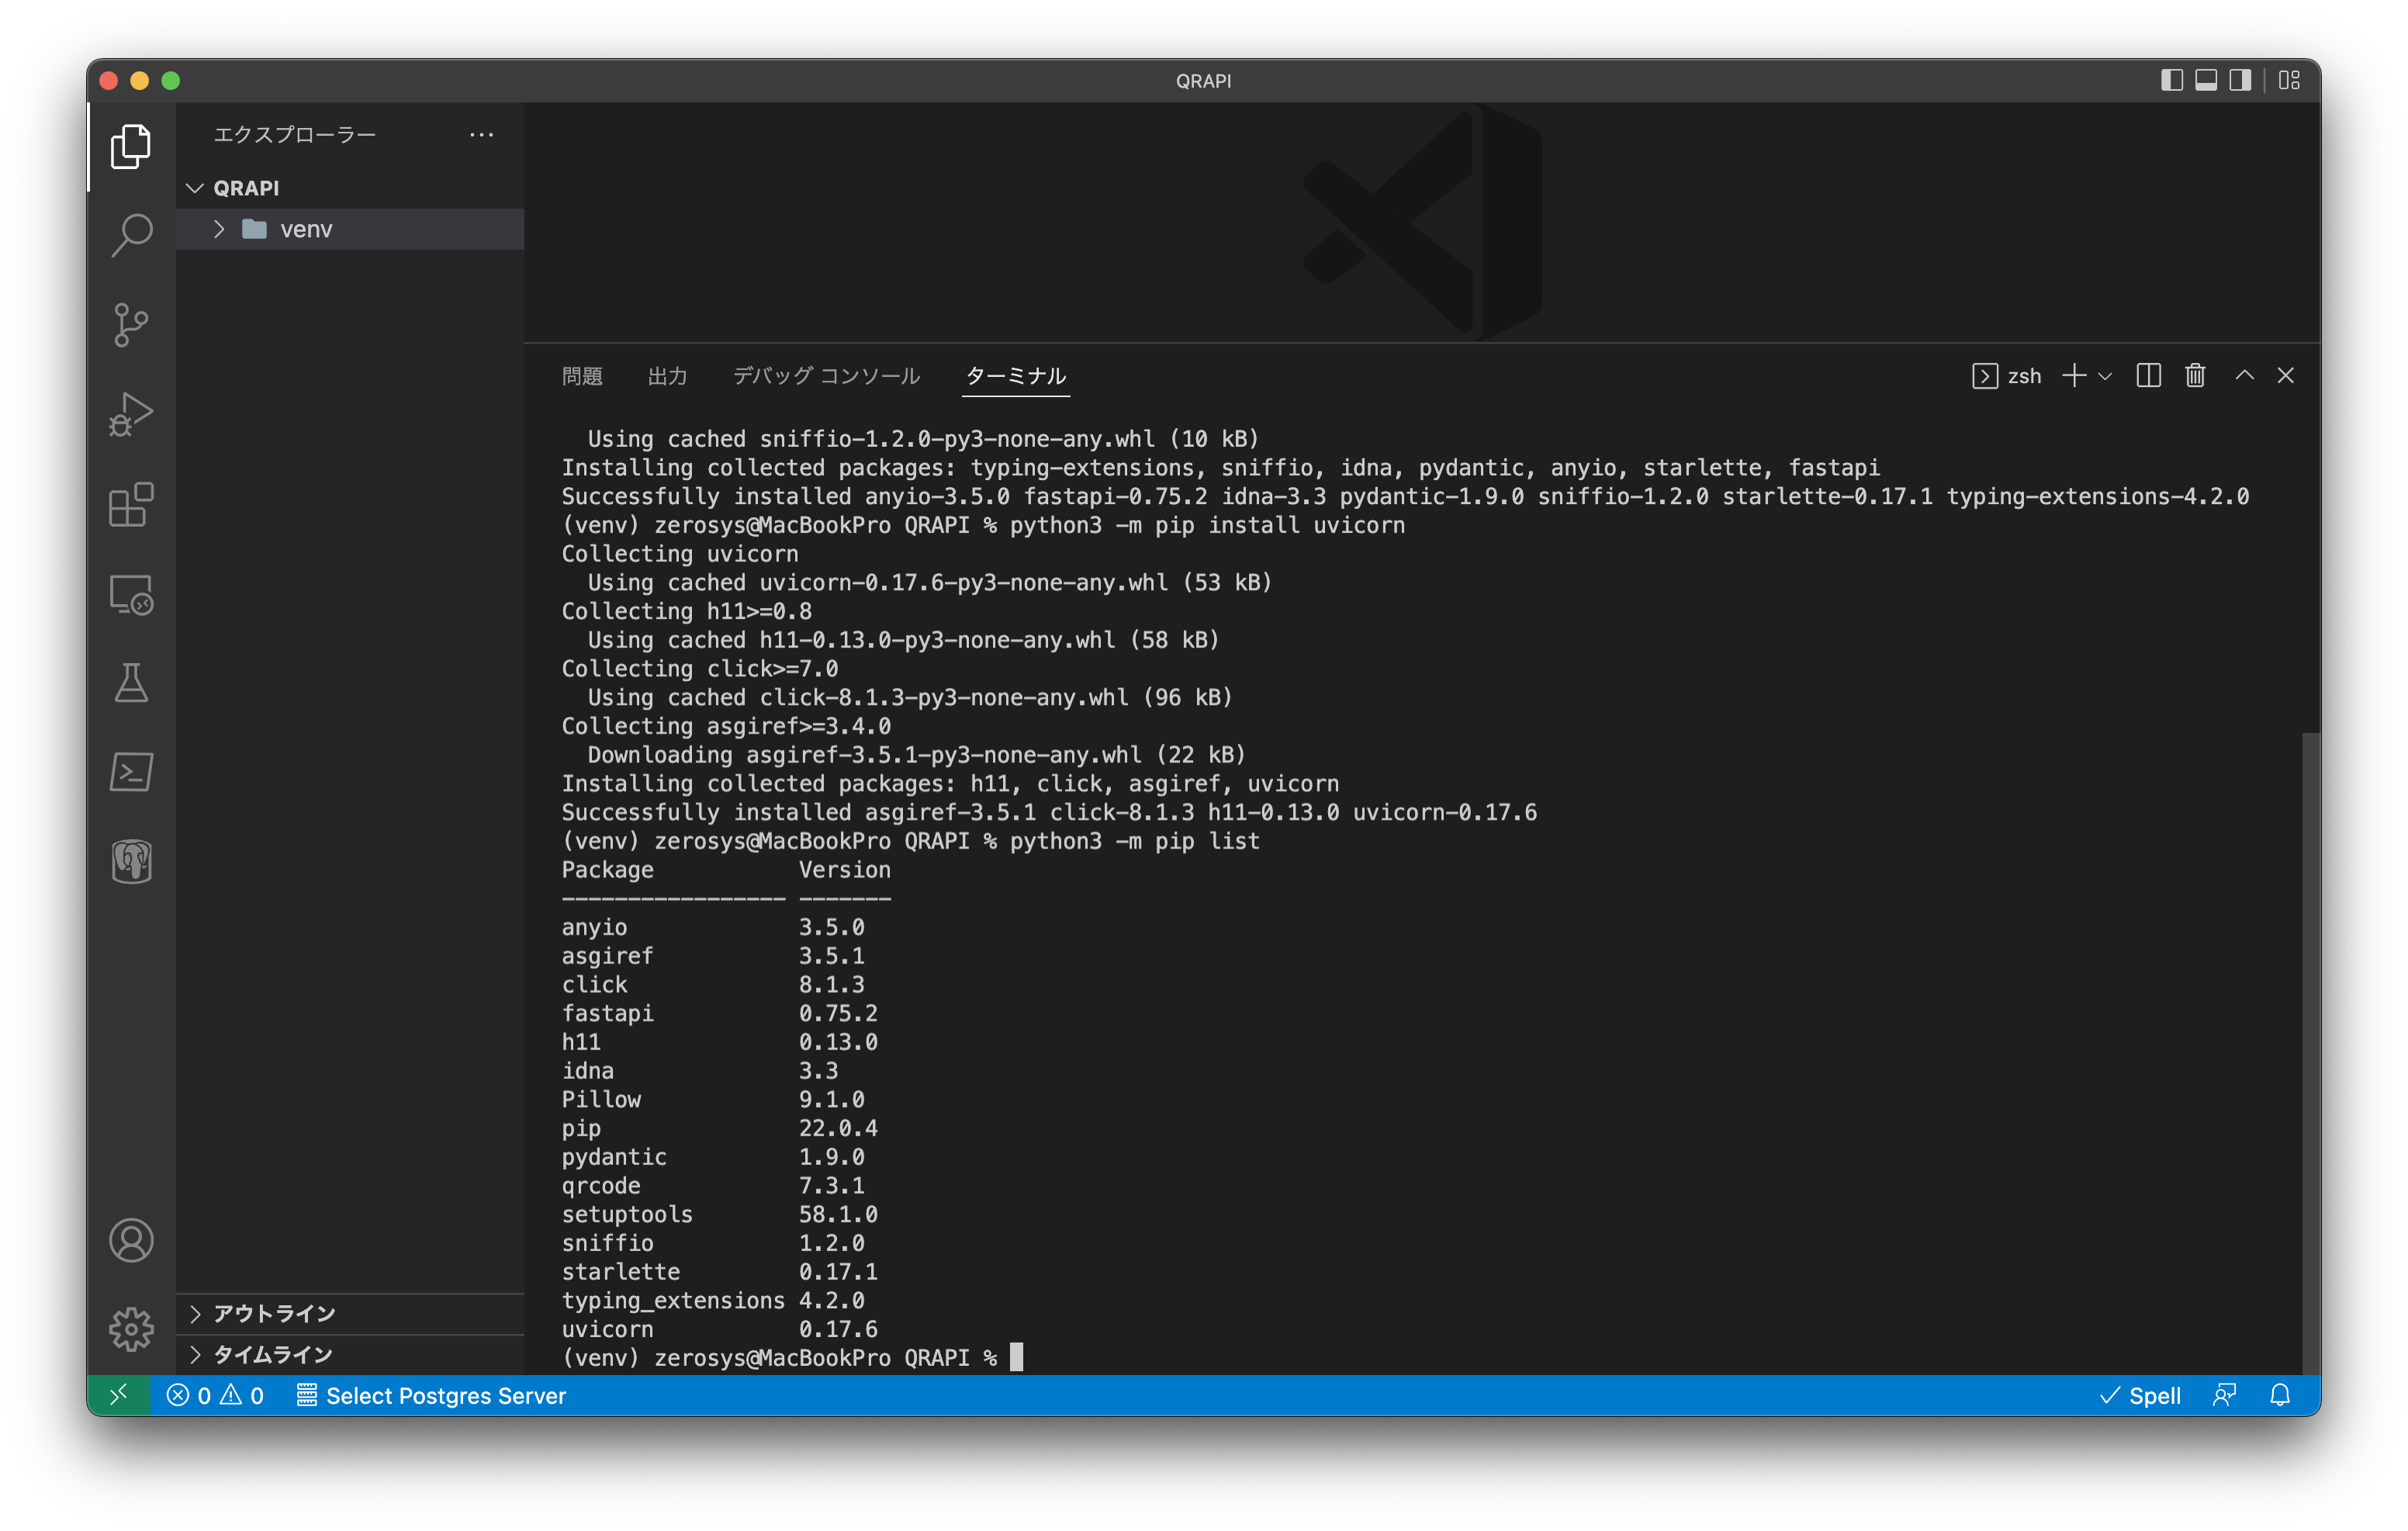
Task: Click the 'uvicorn' package row in list
Action: click(x=719, y=1329)
